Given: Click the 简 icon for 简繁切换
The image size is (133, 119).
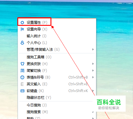Looking at the screenshot, I should click(x=22, y=71).
